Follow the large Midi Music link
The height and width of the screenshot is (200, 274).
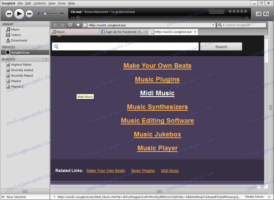tap(157, 93)
